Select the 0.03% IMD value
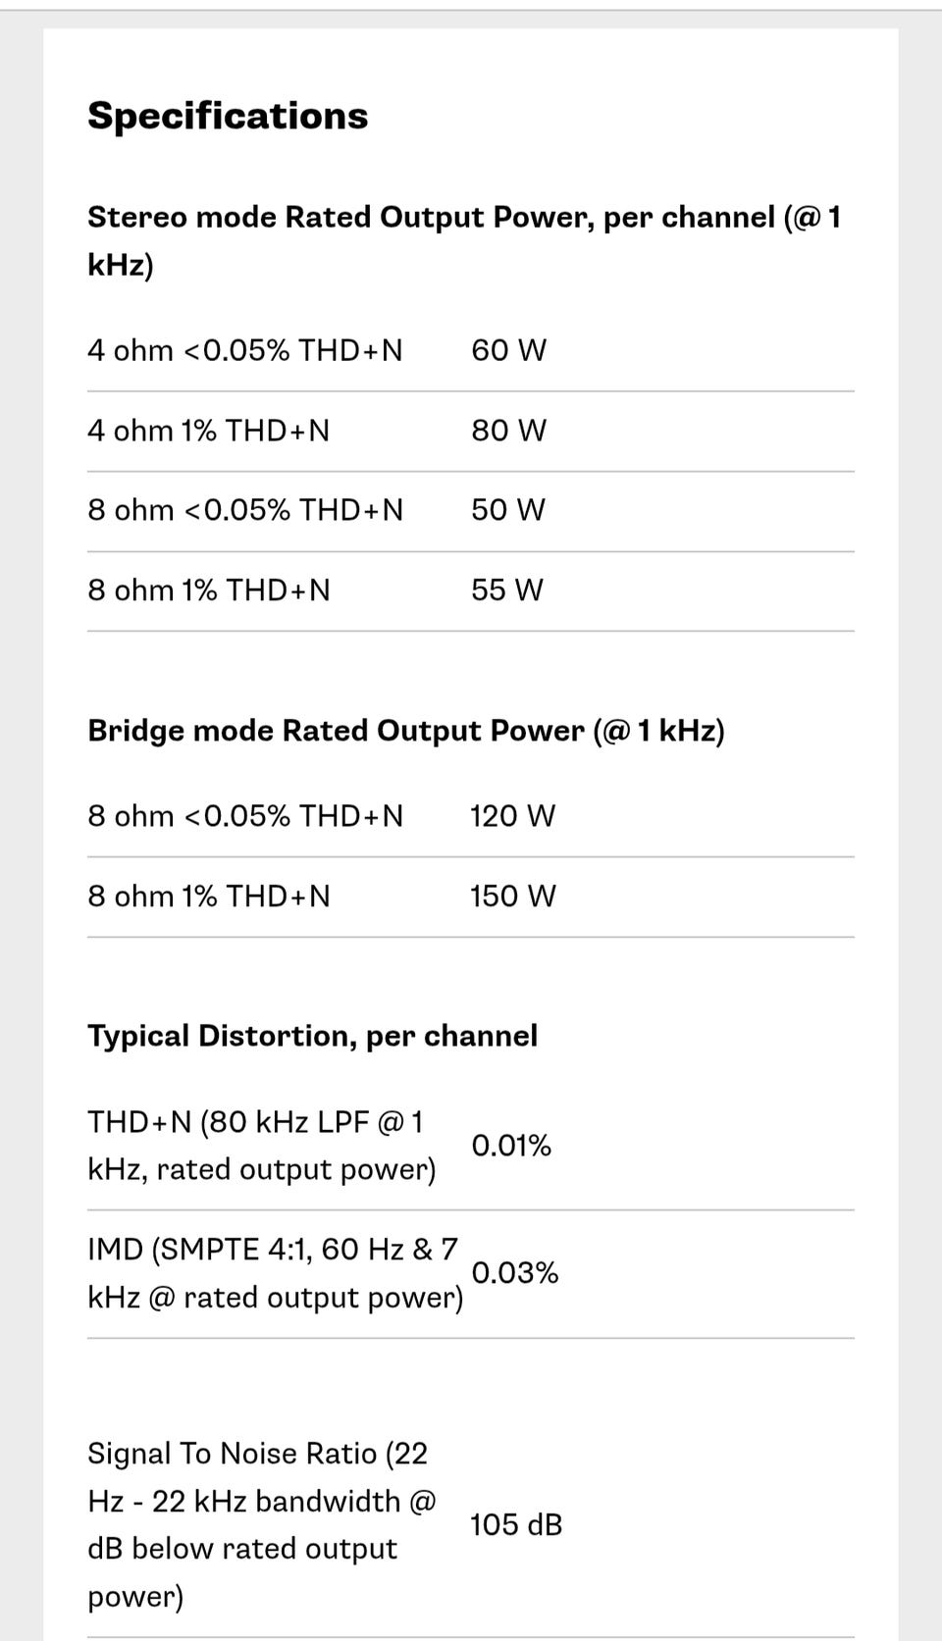 514,1273
